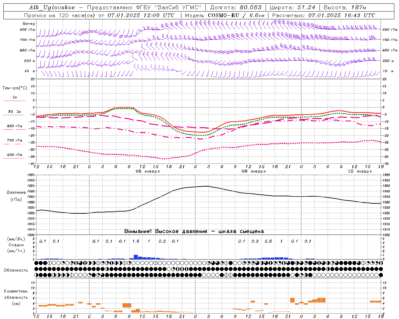Click the 850 гПа entry in the temperature legend

click(14, 126)
